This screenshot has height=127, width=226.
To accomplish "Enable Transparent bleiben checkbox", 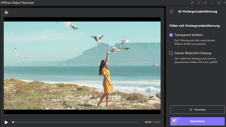I will 171,35.
